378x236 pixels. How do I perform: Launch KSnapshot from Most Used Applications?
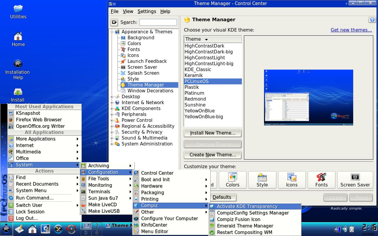pos(44,113)
